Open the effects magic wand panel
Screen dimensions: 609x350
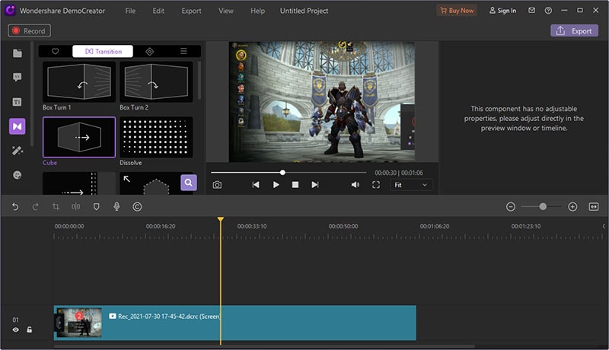pos(18,151)
